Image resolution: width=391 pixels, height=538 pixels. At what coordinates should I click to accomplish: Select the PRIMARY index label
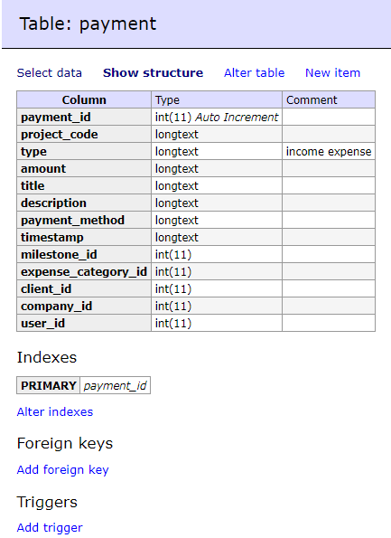(49, 385)
